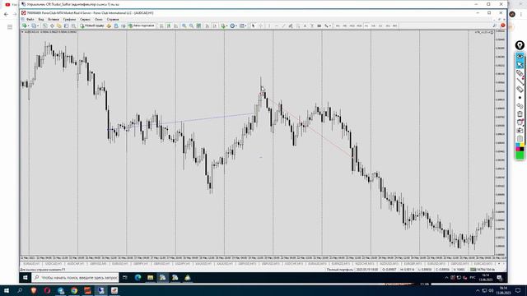Toggle the Авто-торговля button

point(141,25)
